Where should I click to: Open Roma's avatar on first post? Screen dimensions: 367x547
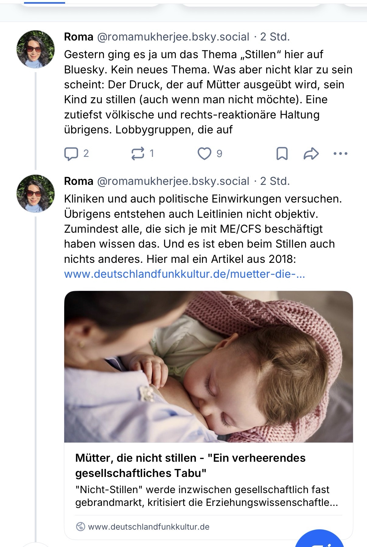coord(36,49)
